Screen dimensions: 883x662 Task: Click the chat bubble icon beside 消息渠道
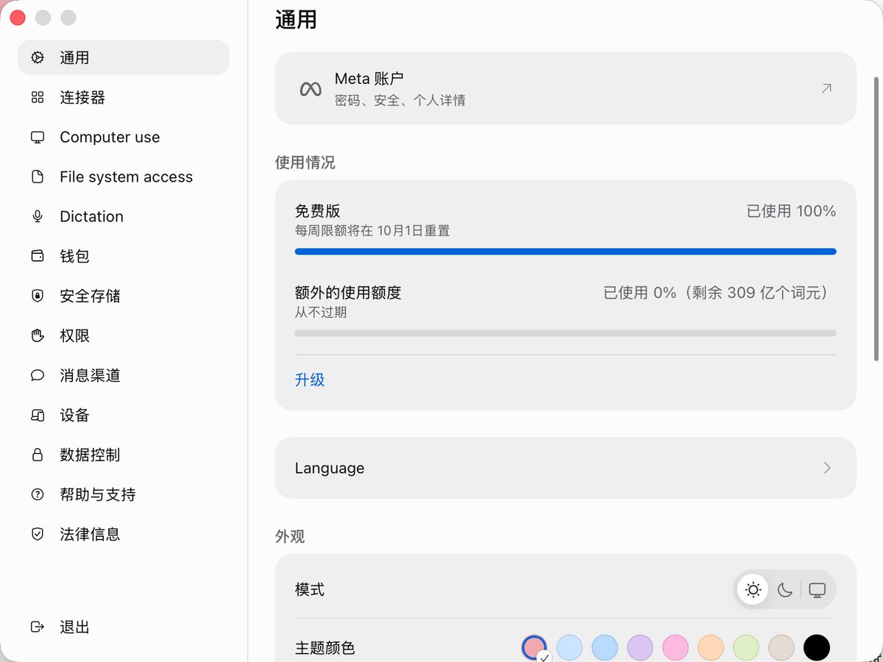38,375
